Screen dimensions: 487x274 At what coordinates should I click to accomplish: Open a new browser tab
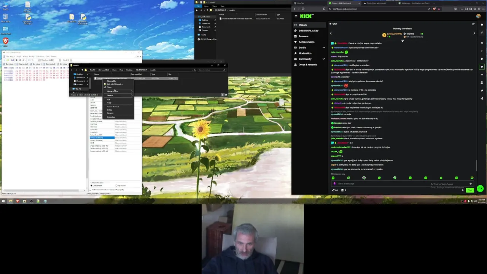[x=434, y=3]
